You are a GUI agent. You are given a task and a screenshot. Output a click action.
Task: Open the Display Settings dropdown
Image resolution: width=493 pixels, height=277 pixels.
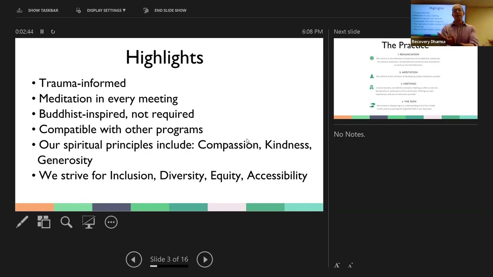(x=106, y=10)
